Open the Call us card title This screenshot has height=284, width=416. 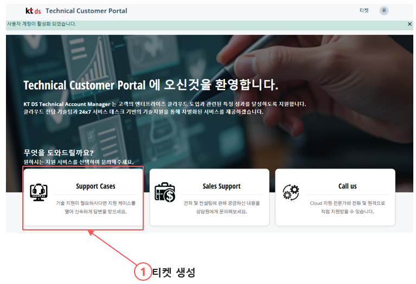(347, 186)
